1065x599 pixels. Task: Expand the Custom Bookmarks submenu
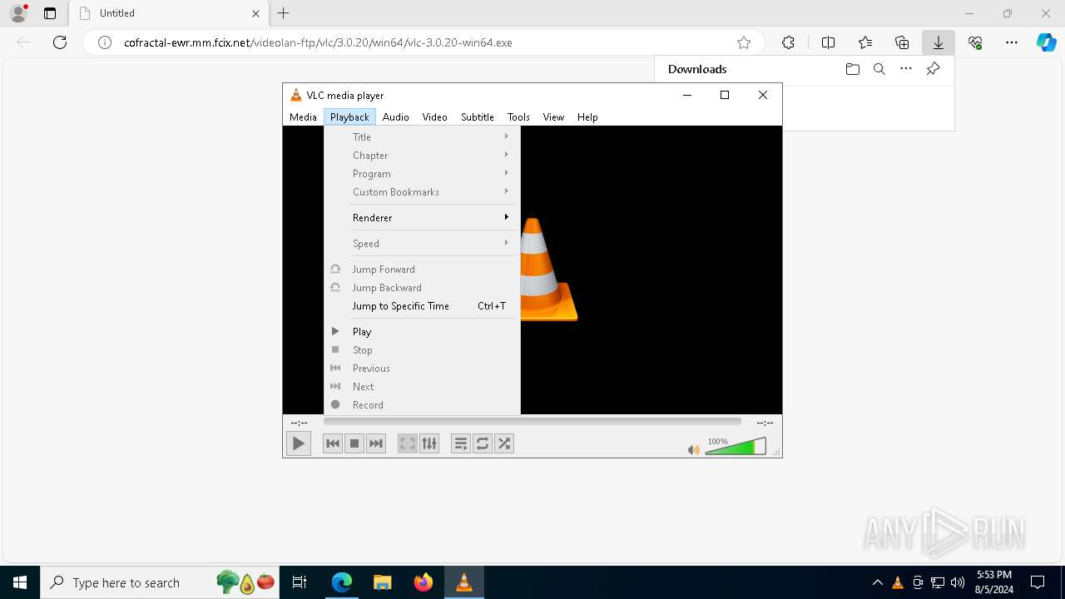(x=422, y=192)
